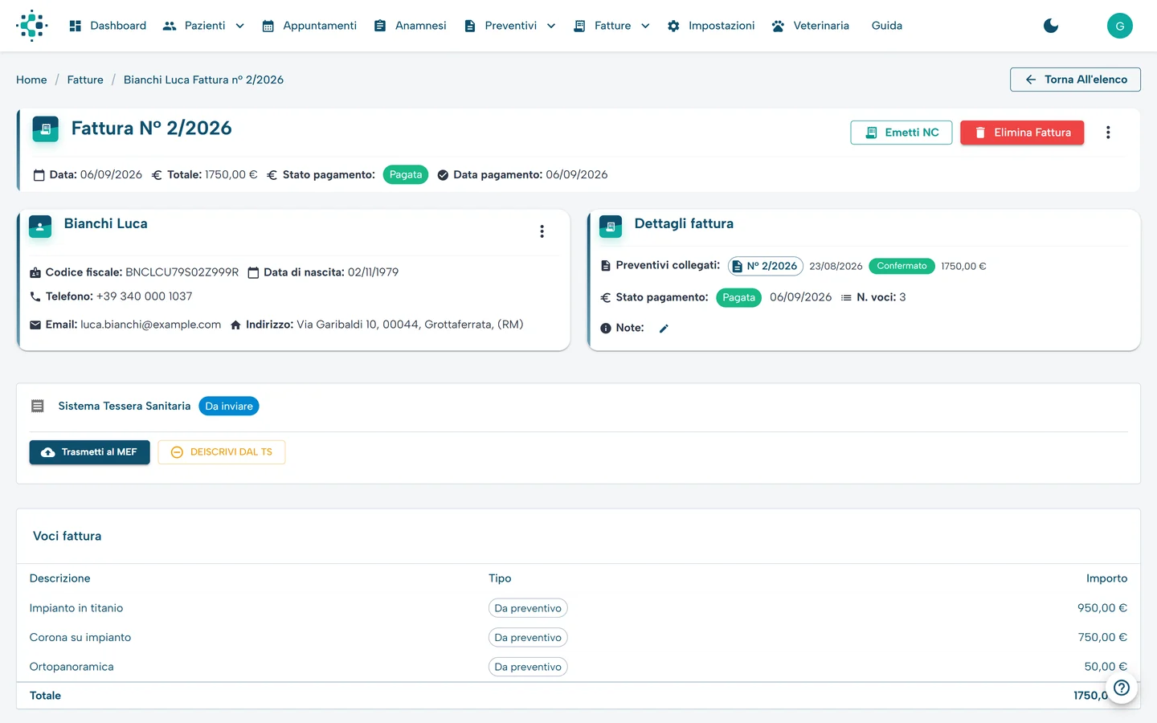Click the email envelope icon

(x=35, y=325)
